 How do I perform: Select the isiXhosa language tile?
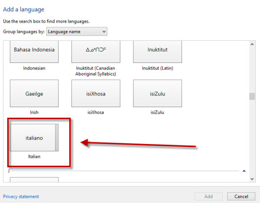(96, 93)
